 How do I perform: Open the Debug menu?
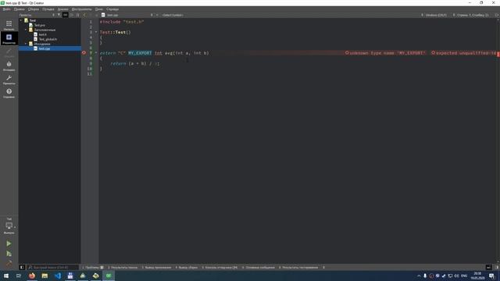(48, 9)
